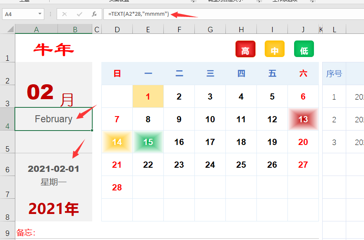Click the 2021-02-01 date cell

(54, 169)
